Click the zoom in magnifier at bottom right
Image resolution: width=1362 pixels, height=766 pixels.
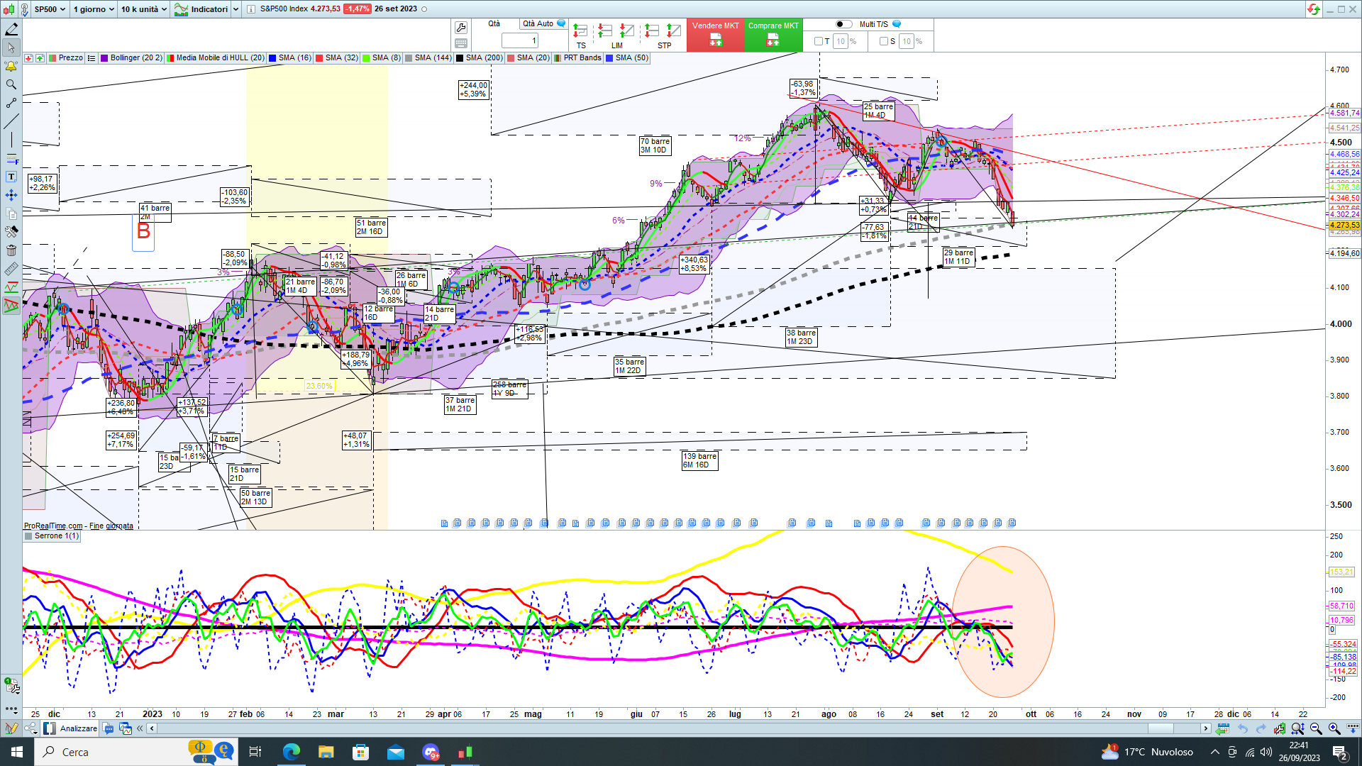(1334, 728)
